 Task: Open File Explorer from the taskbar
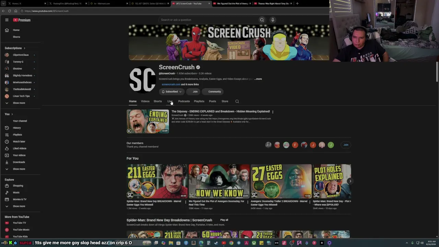171,243
